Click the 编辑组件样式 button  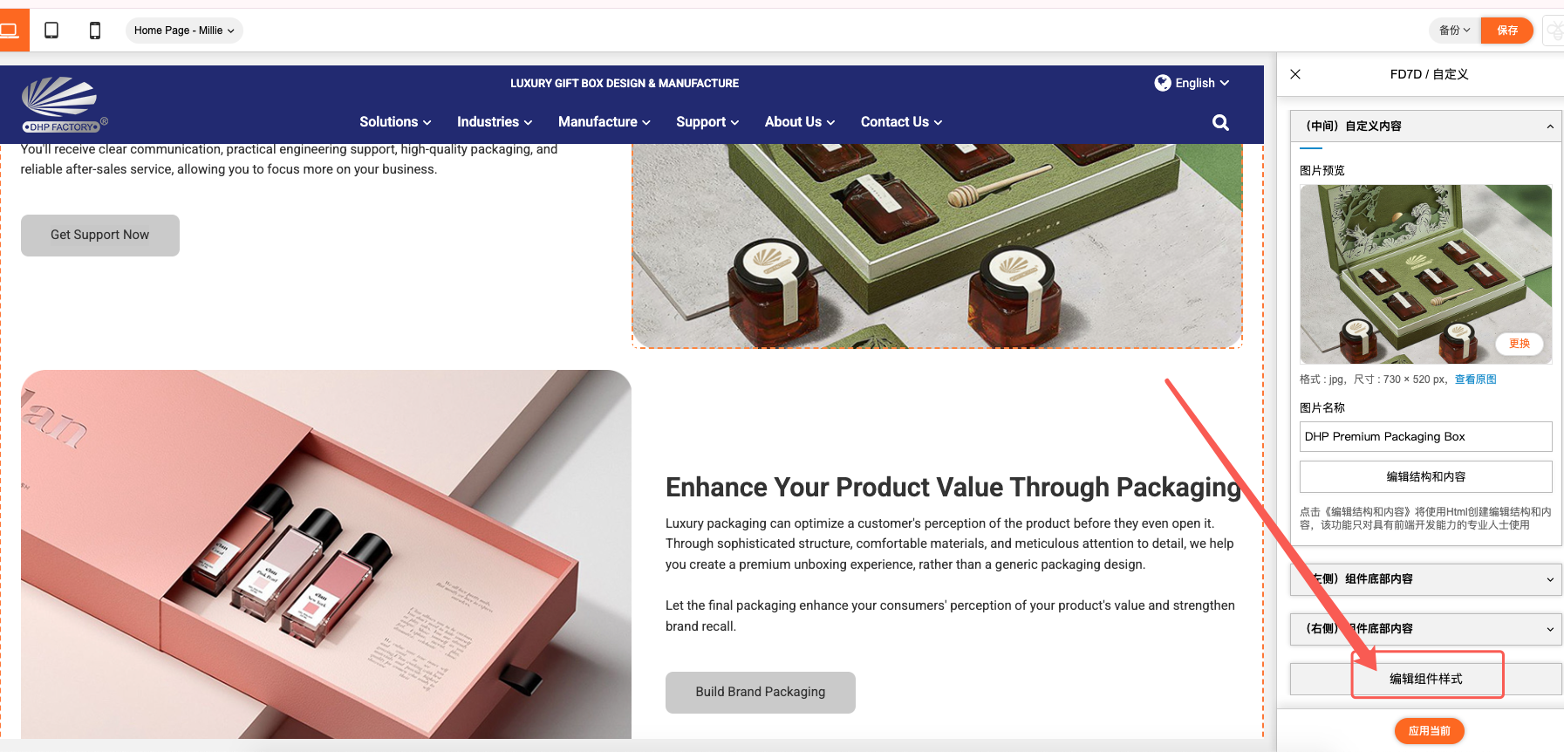1425,679
